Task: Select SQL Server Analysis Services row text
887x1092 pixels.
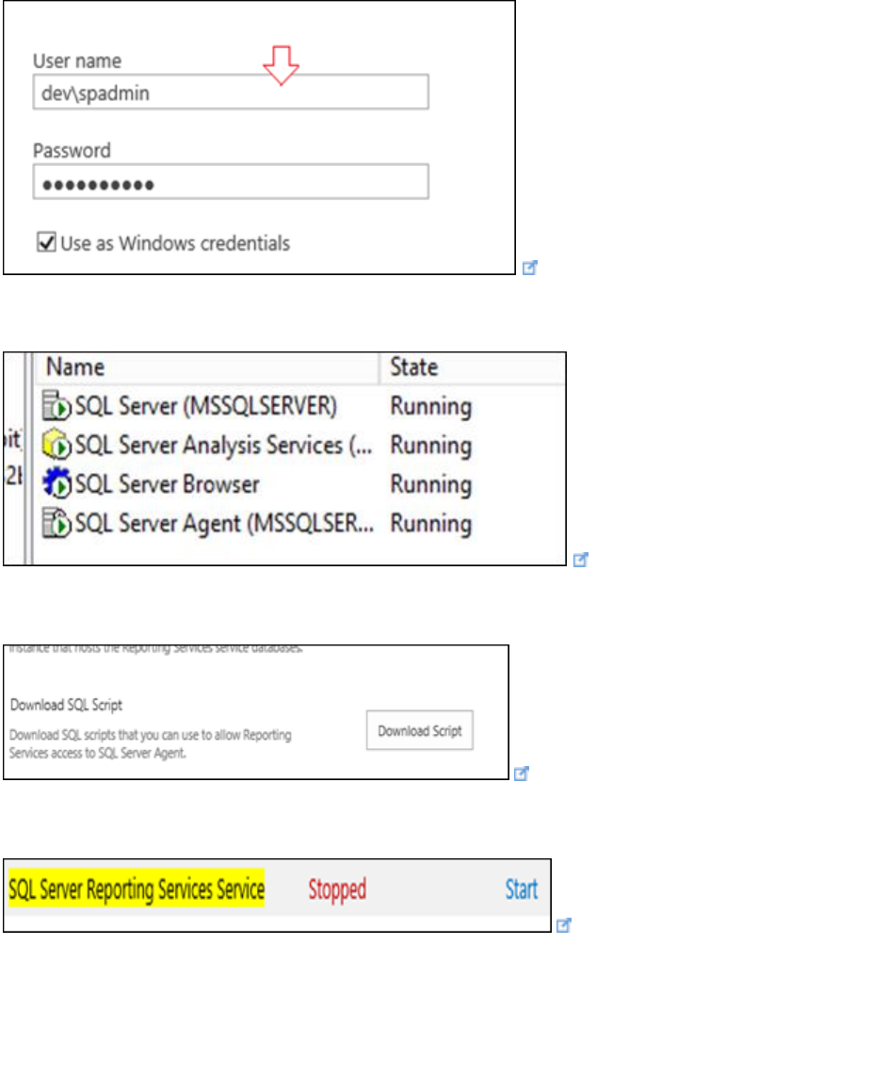Action: click(x=223, y=445)
